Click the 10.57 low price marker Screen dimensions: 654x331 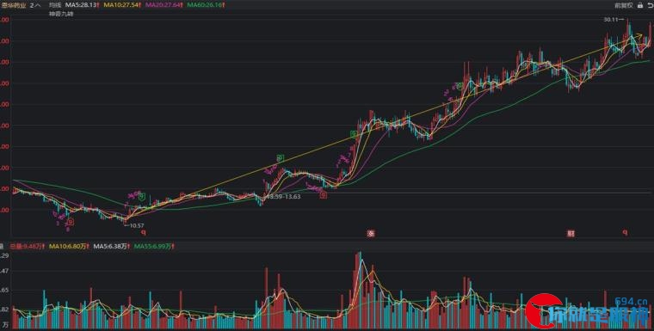(x=134, y=225)
